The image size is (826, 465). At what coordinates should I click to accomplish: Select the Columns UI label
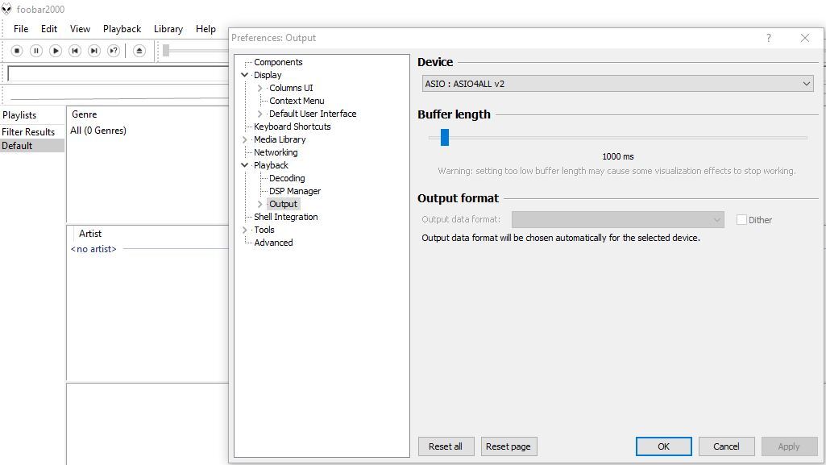pos(291,88)
